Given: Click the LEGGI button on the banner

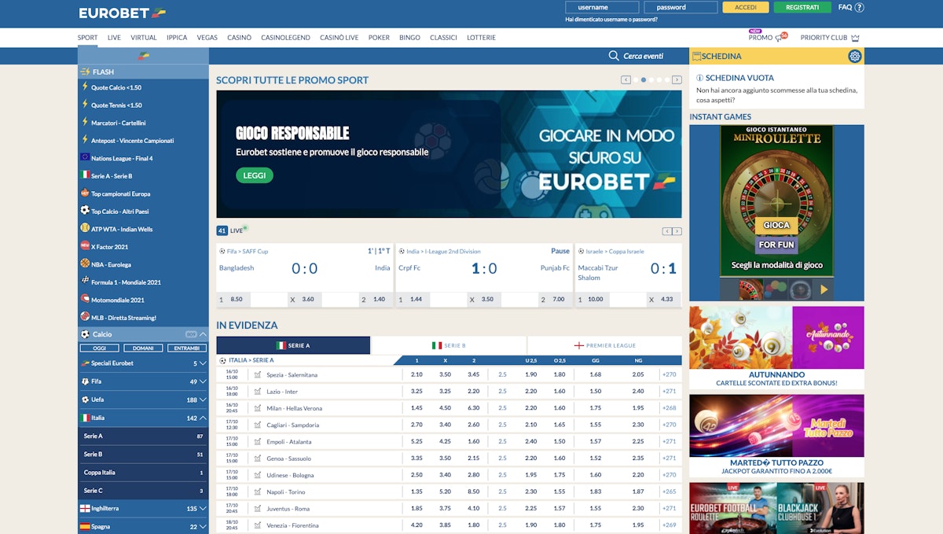Looking at the screenshot, I should 255,175.
